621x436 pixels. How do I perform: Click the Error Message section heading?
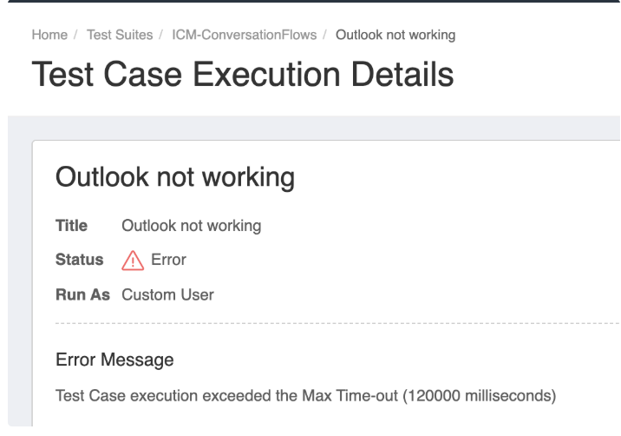coord(114,360)
